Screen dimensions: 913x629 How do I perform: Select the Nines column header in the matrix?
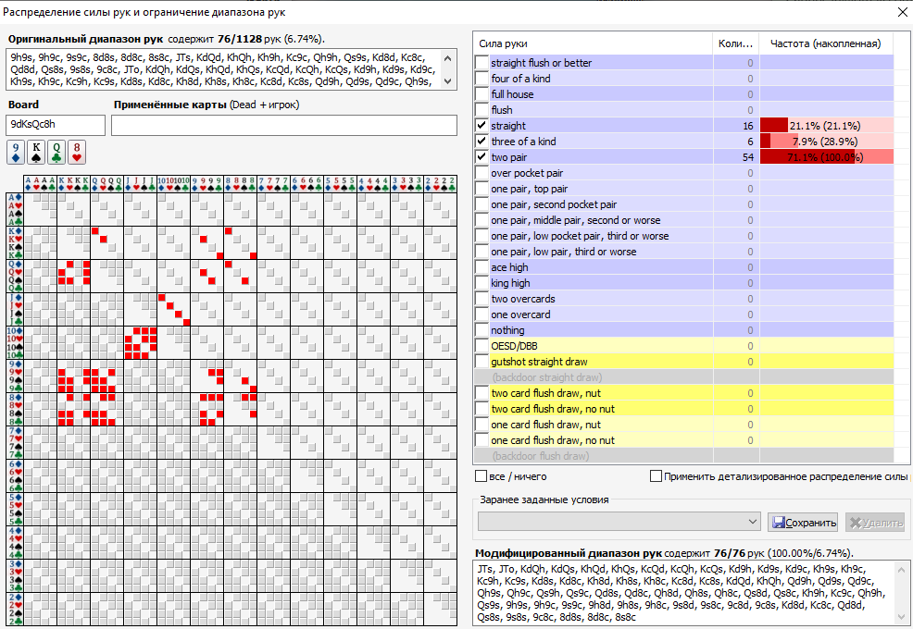click(206, 184)
